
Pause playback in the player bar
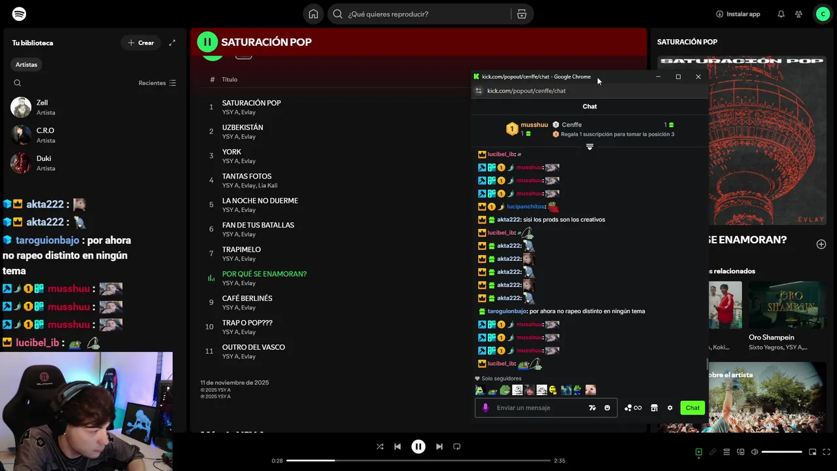(418, 447)
